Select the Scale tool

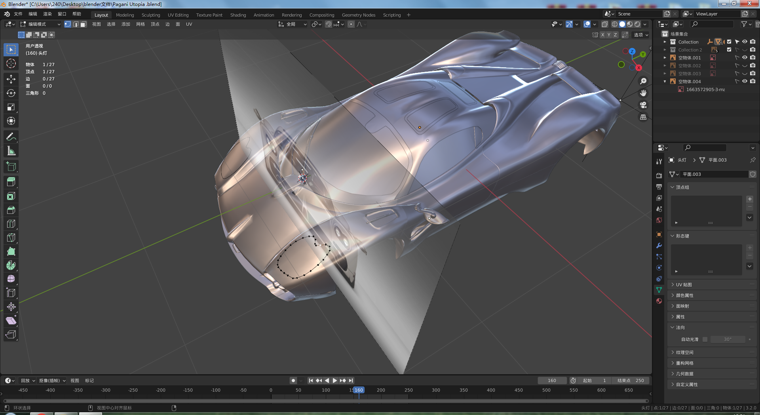tap(11, 107)
